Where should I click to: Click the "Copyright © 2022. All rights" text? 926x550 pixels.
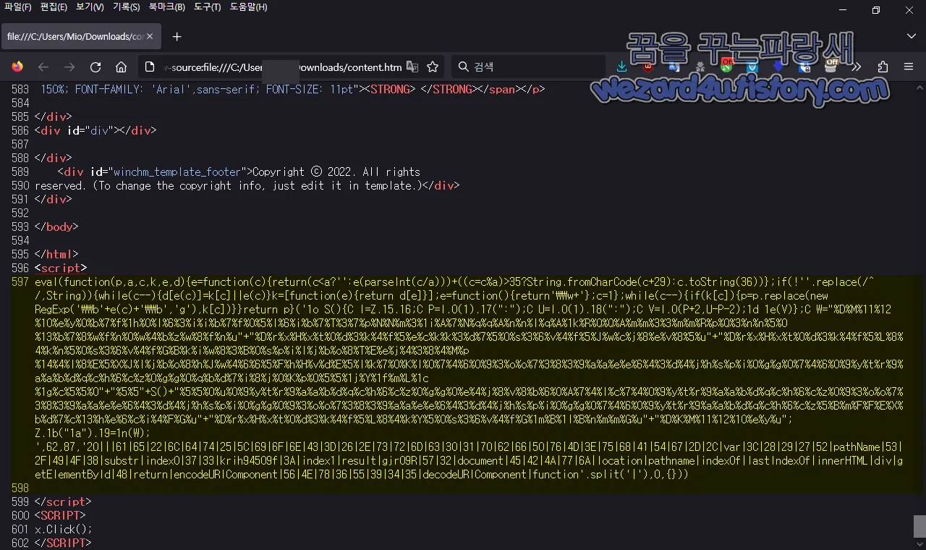click(336, 172)
